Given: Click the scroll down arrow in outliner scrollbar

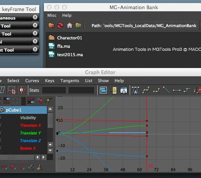Looking at the screenshot, I should 50,150.
